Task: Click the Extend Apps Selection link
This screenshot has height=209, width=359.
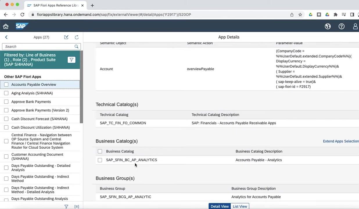Action: (x=341, y=141)
